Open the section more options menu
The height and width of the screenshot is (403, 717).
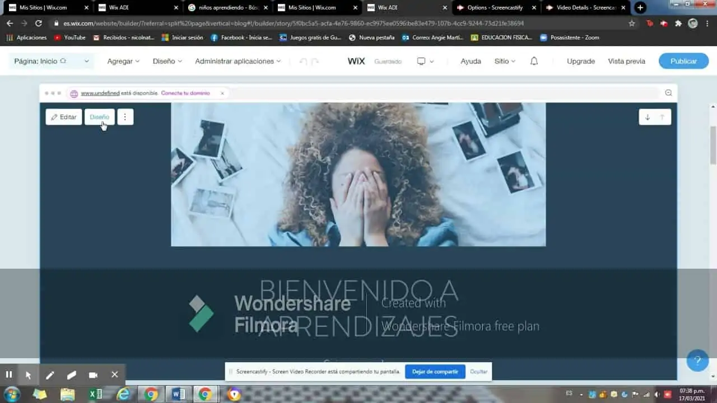tap(125, 117)
